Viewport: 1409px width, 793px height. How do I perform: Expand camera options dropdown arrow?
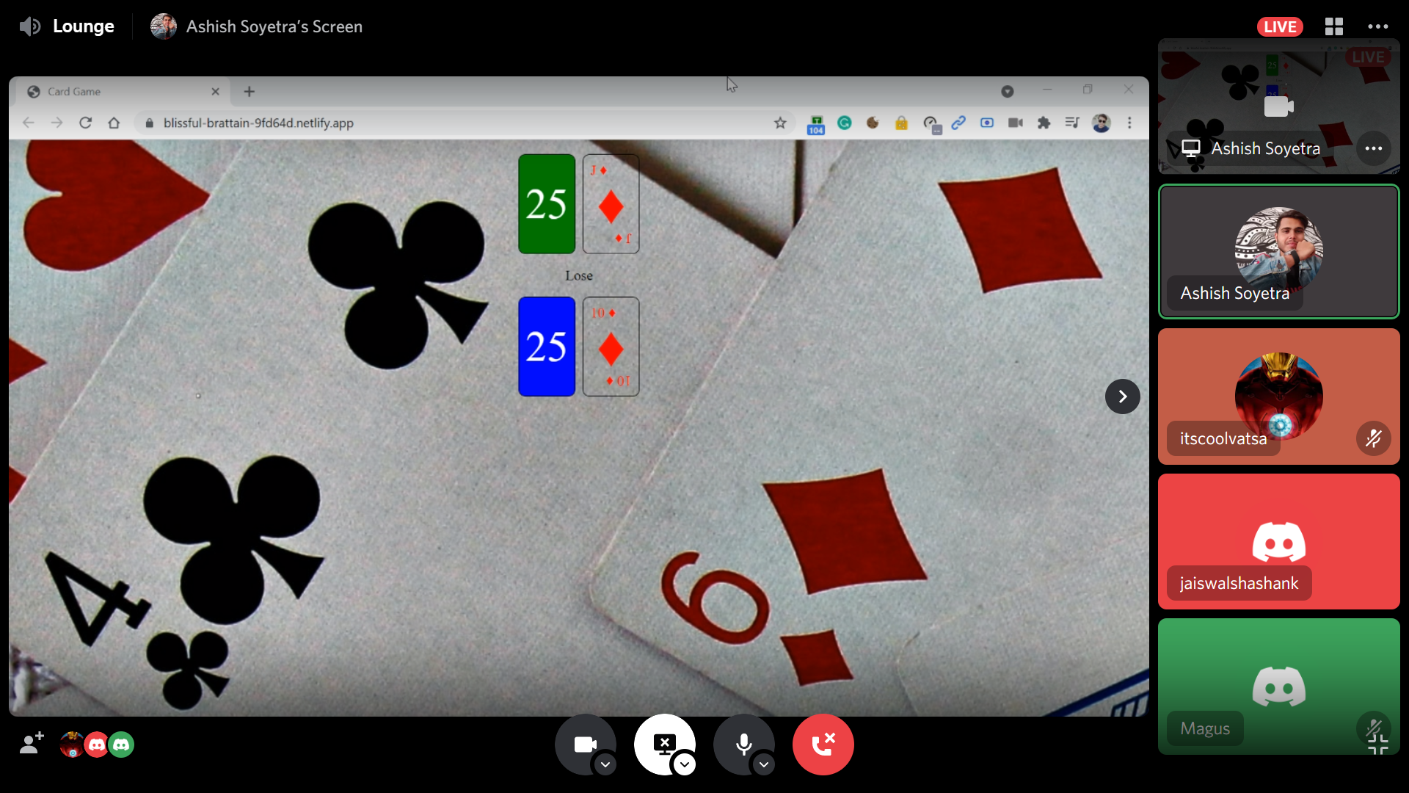coord(605,764)
